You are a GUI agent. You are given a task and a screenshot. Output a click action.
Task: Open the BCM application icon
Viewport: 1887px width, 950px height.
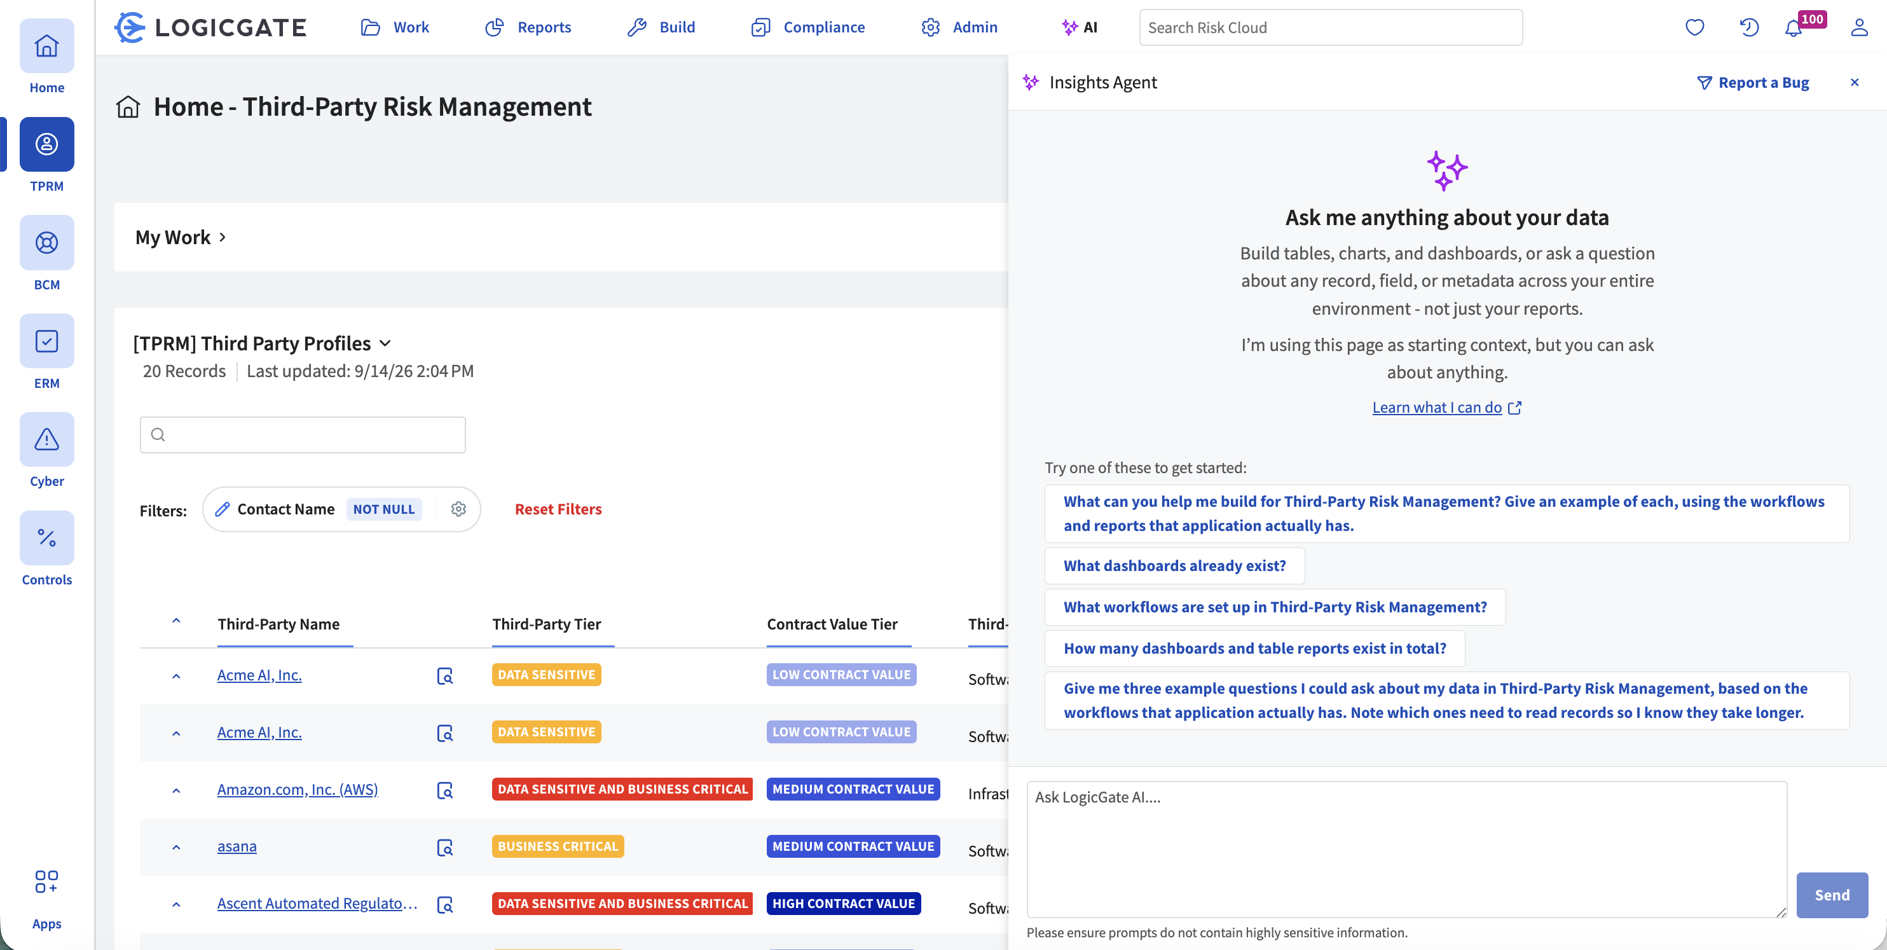[x=47, y=242]
